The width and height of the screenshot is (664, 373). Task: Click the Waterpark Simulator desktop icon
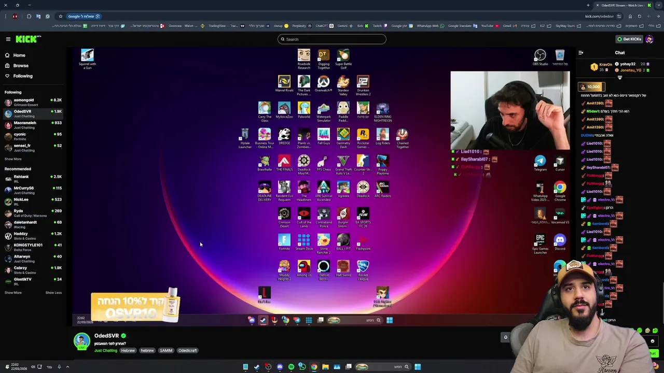point(324,112)
